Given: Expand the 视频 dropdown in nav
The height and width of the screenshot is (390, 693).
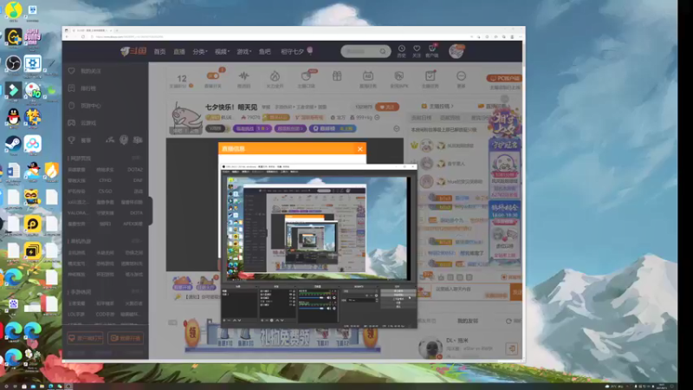Looking at the screenshot, I should pyautogui.click(x=222, y=52).
